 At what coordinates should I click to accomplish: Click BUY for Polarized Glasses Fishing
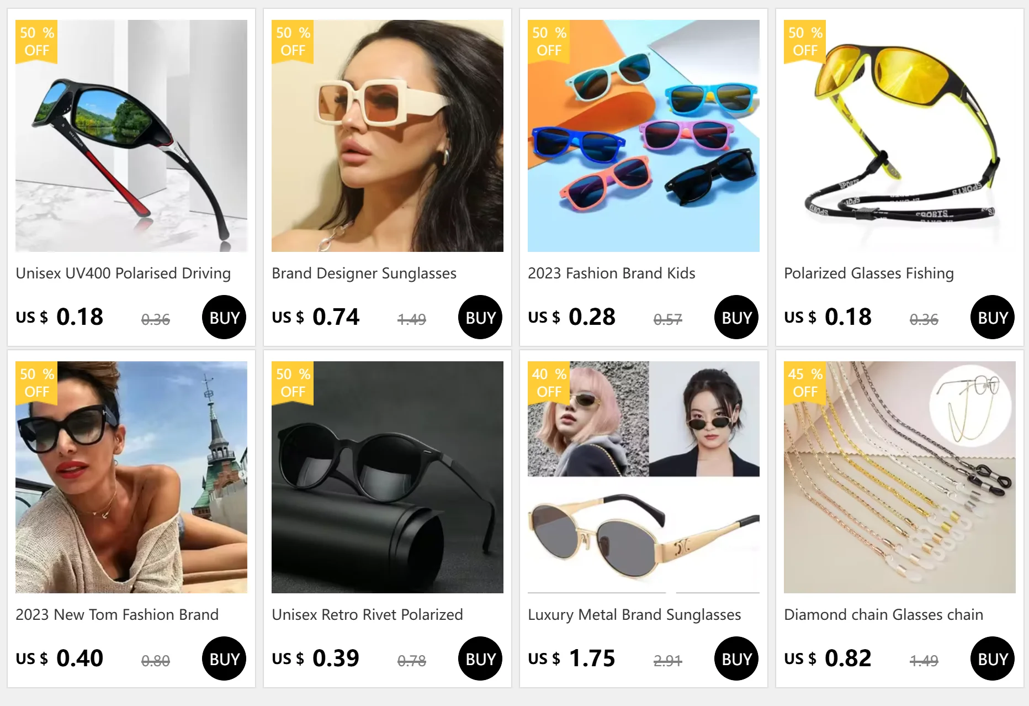[x=993, y=317]
